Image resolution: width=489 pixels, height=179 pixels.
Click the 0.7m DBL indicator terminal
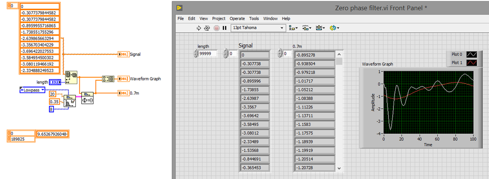pyautogui.click(x=123, y=93)
